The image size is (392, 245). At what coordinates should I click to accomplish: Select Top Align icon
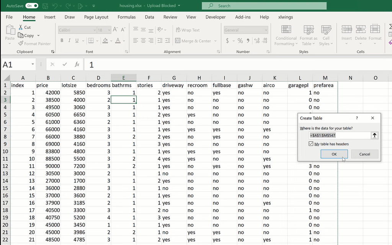136,29
